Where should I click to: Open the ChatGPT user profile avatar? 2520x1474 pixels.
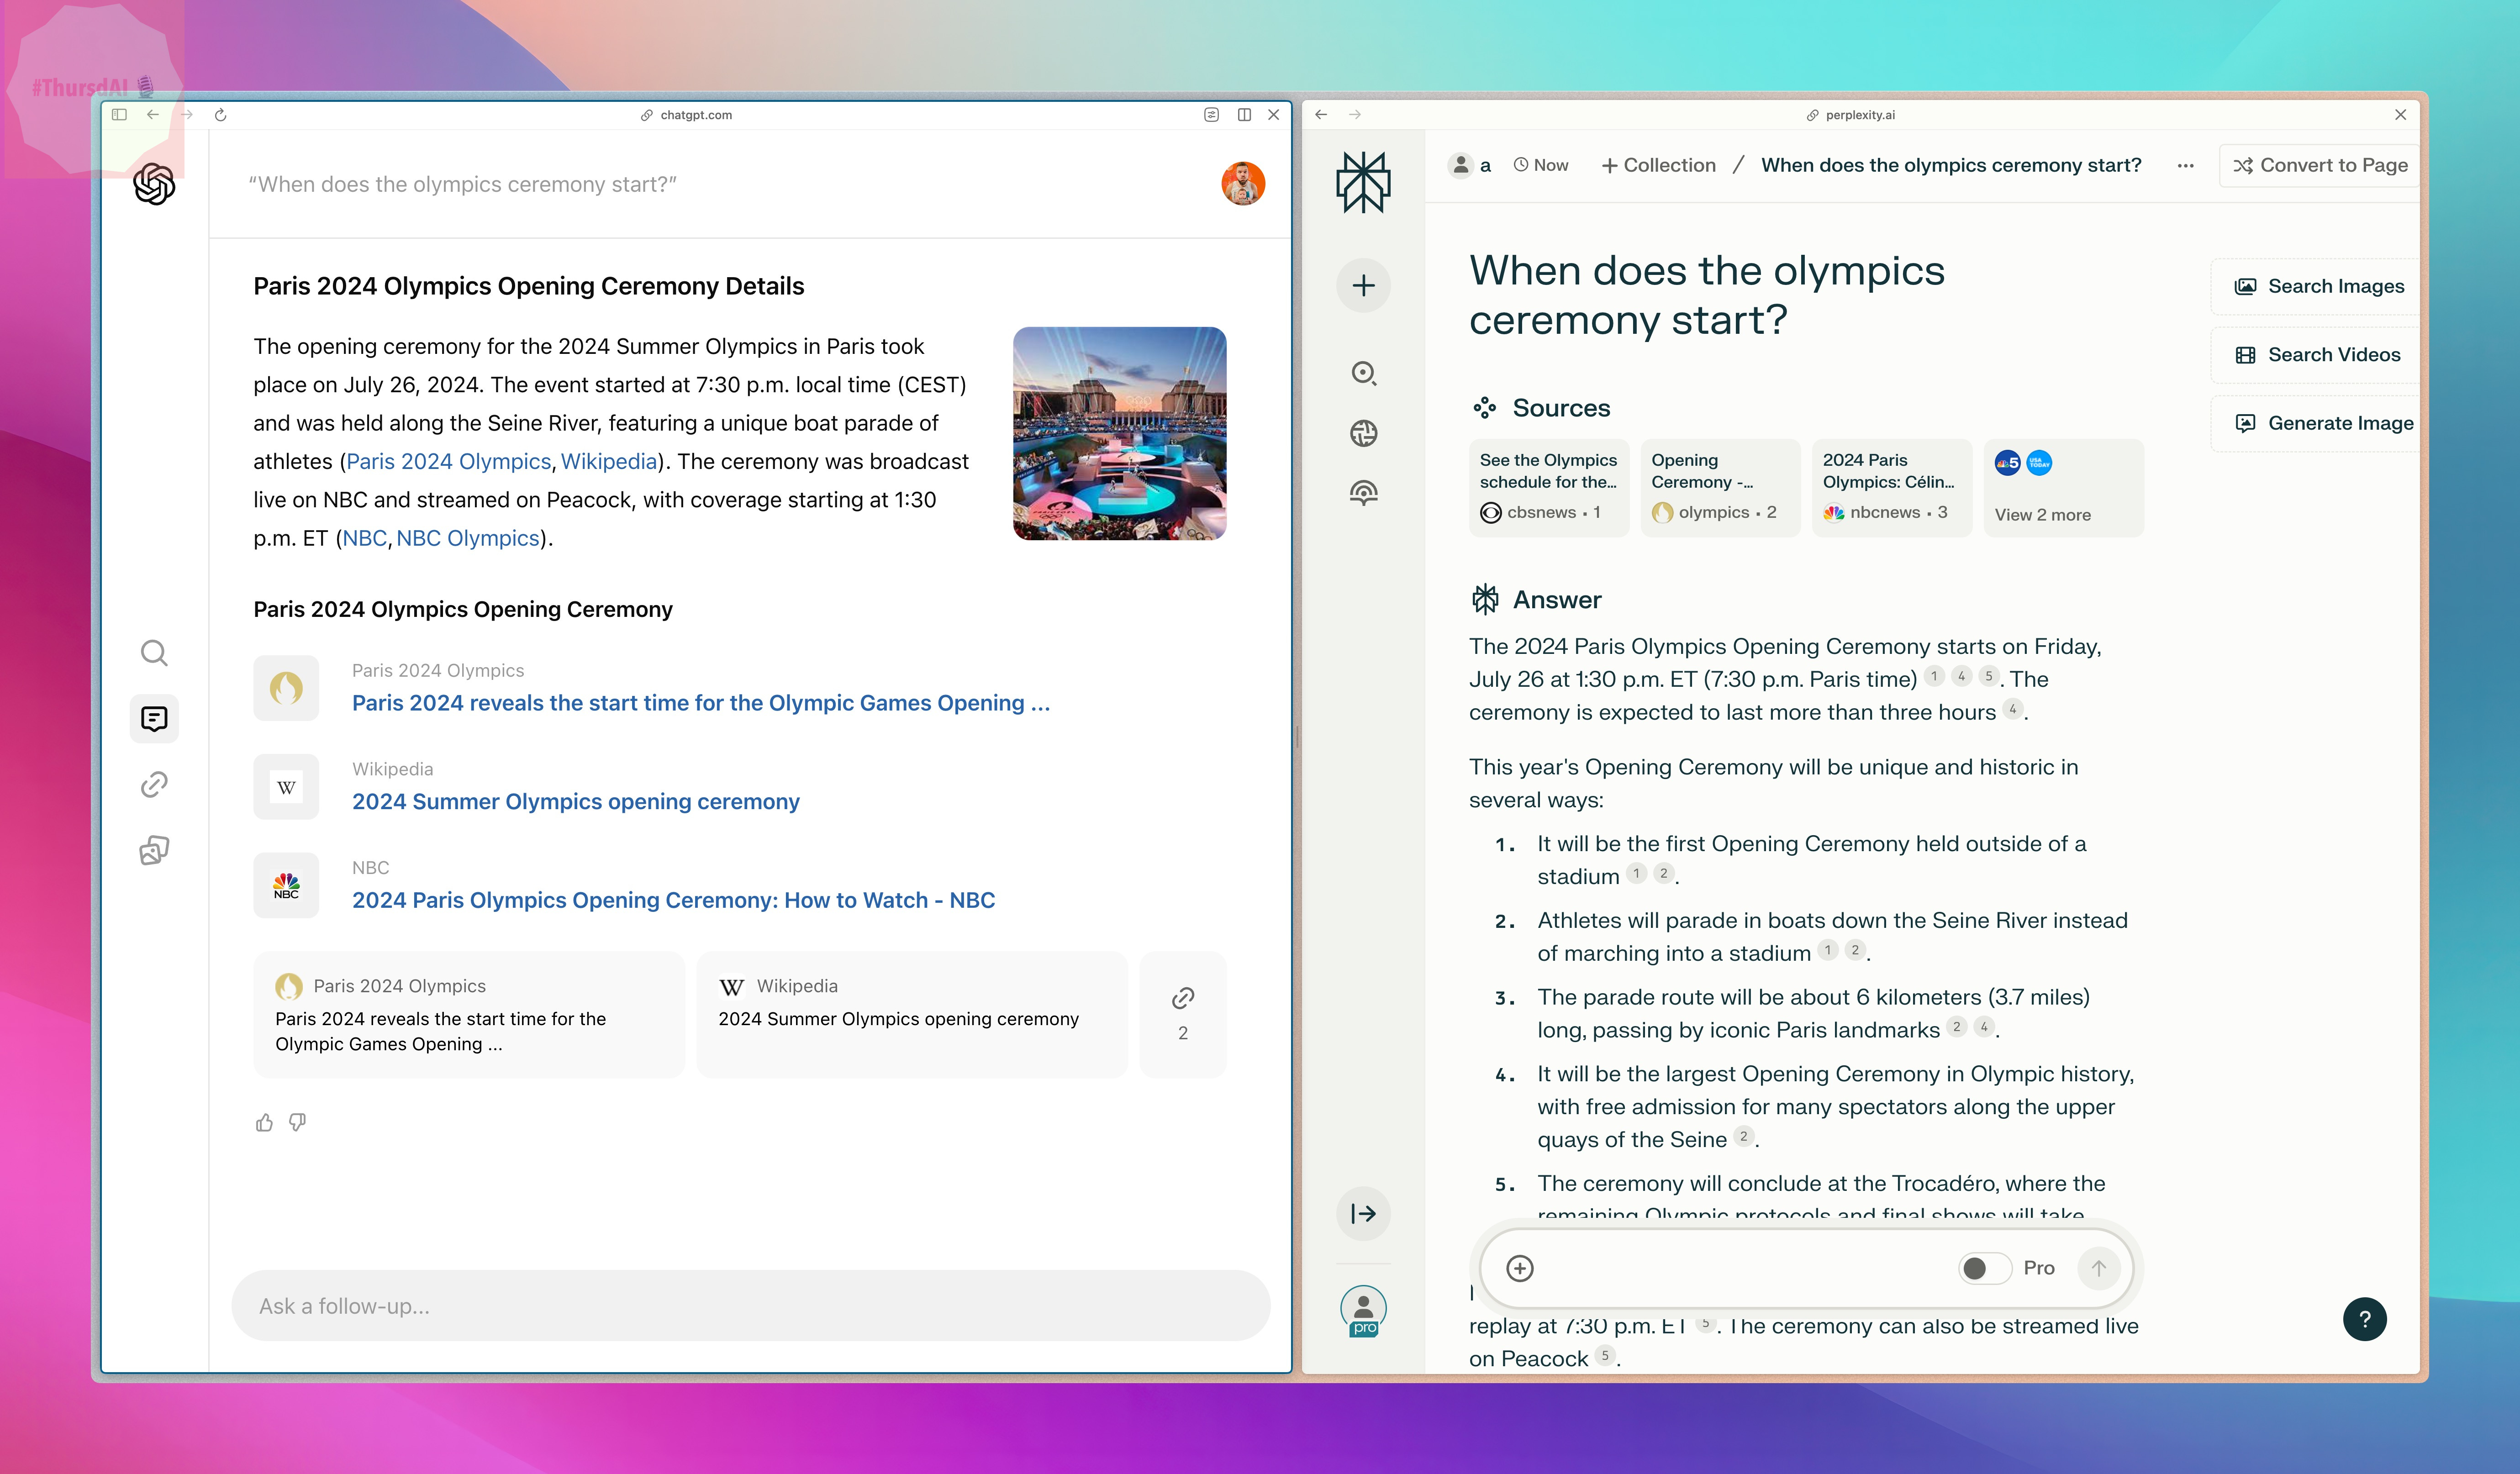coord(1243,184)
